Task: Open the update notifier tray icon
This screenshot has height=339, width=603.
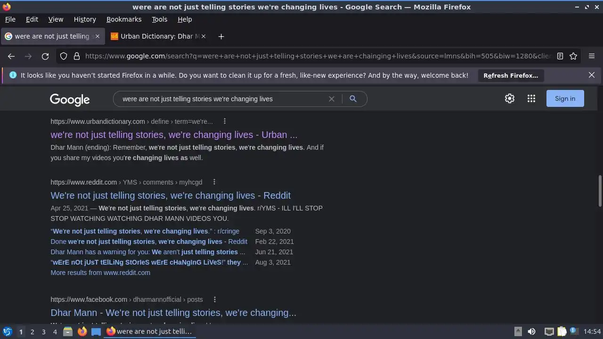Action: click(574, 331)
